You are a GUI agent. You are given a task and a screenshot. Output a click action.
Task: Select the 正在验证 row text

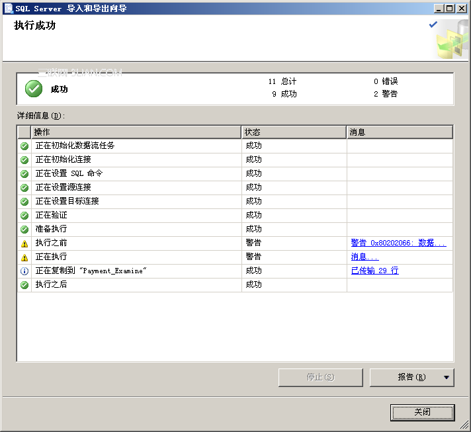tap(52, 215)
